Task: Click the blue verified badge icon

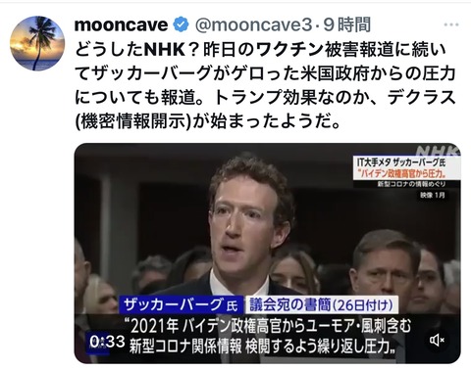Action: pyautogui.click(x=181, y=24)
